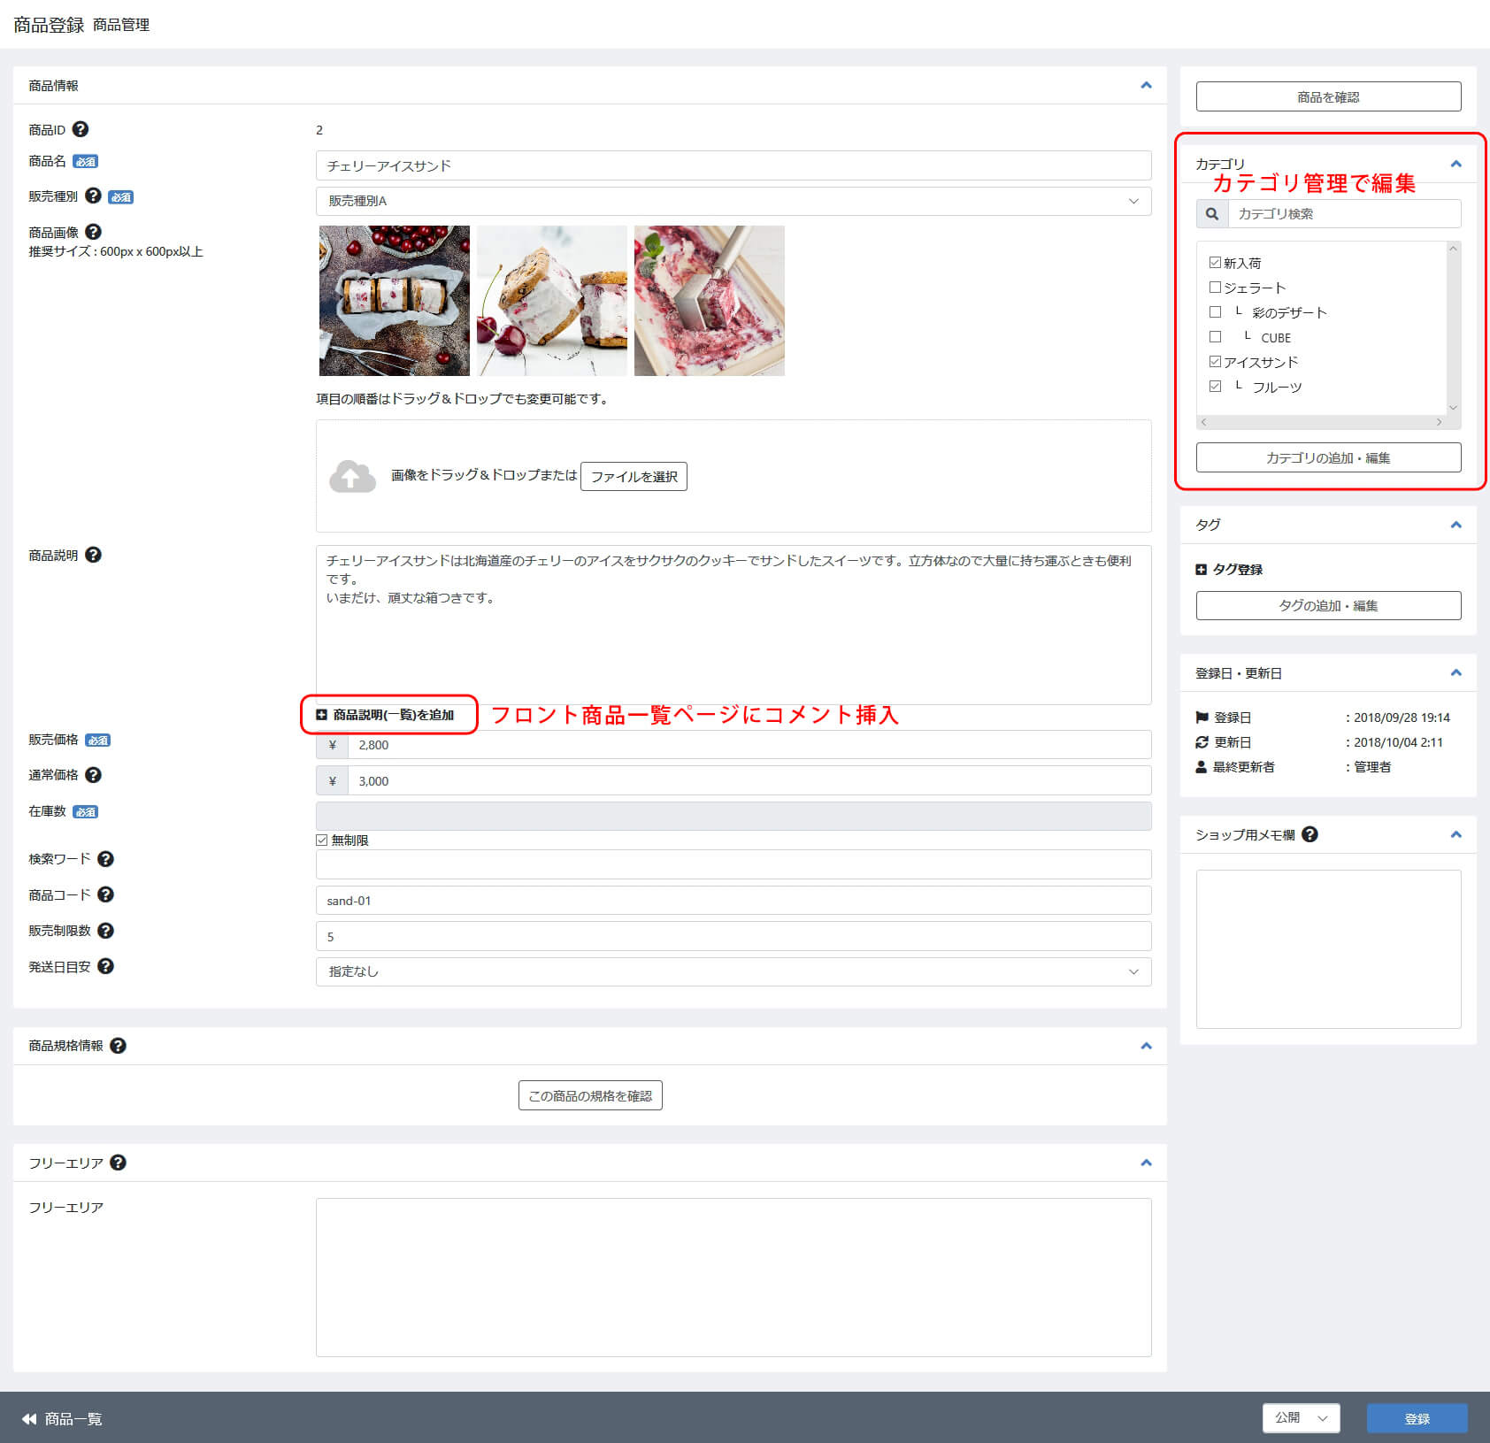Toggle the 無制限 stock checkbox
1490x1443 pixels.
click(322, 840)
